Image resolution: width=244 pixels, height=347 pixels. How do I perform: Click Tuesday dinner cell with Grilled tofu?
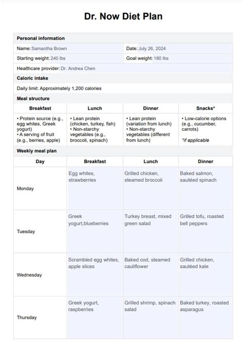tap(205, 231)
